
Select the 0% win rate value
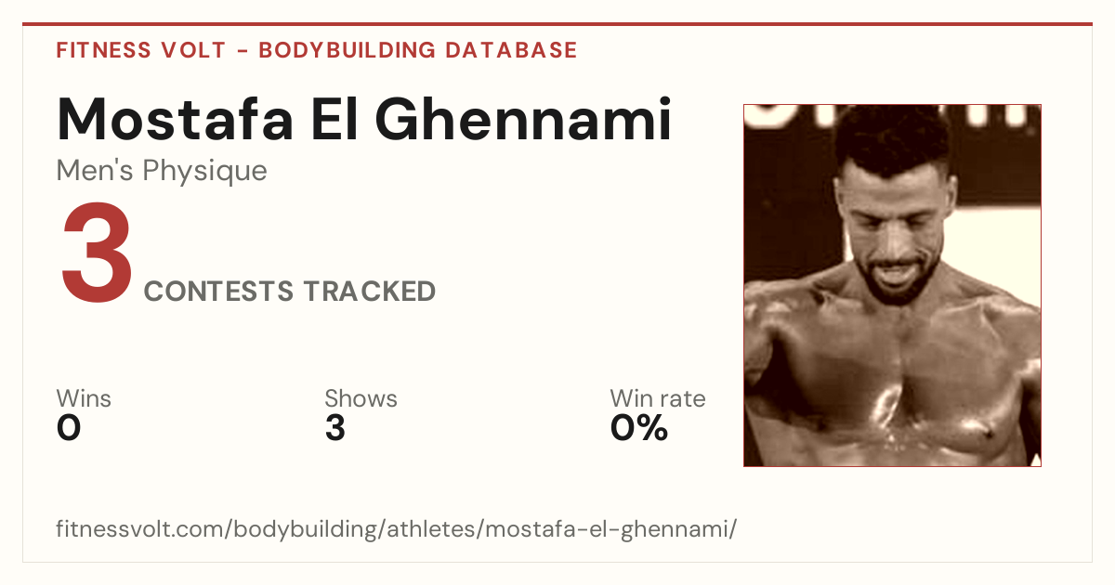click(x=639, y=428)
